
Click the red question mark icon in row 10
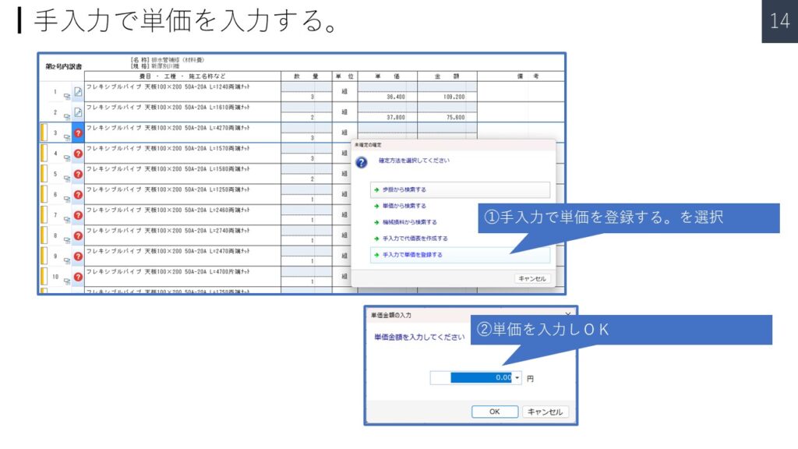(78, 277)
